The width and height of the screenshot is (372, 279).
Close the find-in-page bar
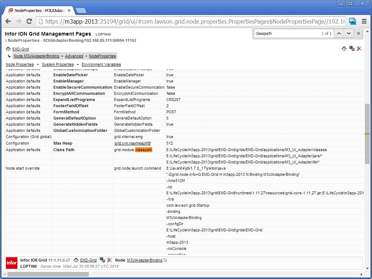[x=359, y=33]
